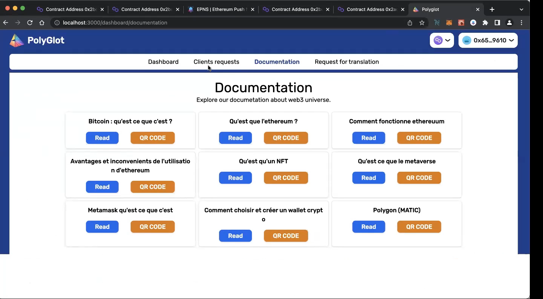Show QR CODE for Polygon (MATIC)

click(x=419, y=227)
